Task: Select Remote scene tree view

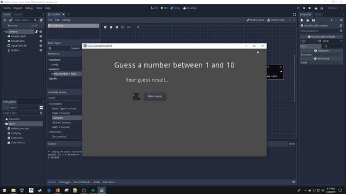Action: 12,25
